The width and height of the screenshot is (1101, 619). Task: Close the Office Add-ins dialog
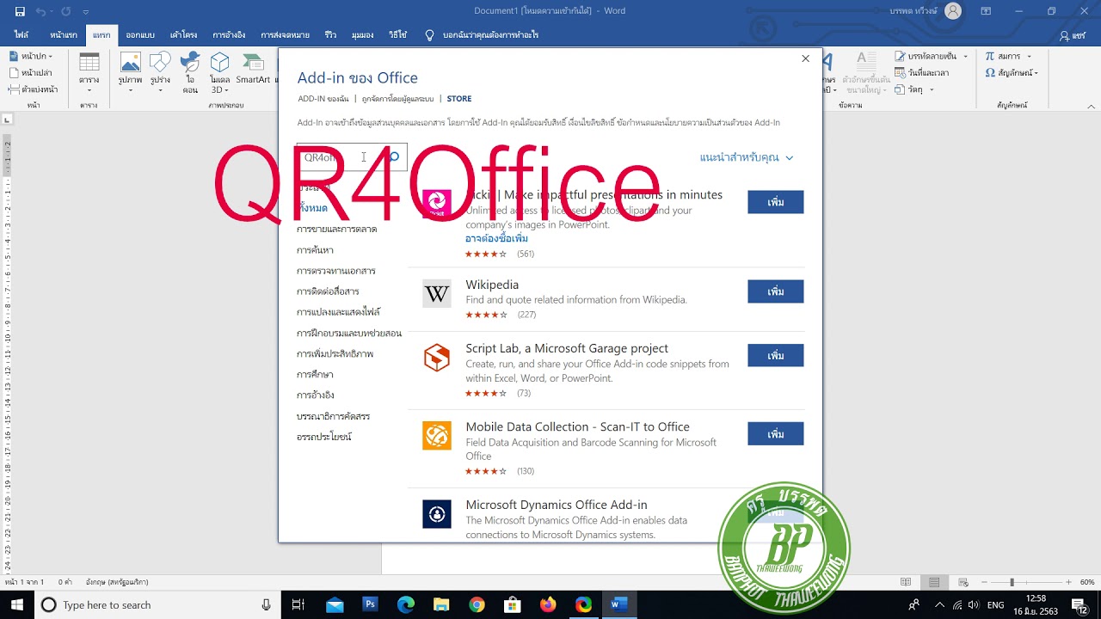coord(805,58)
